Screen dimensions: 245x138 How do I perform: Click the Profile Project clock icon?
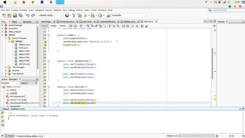[x=100, y=15]
